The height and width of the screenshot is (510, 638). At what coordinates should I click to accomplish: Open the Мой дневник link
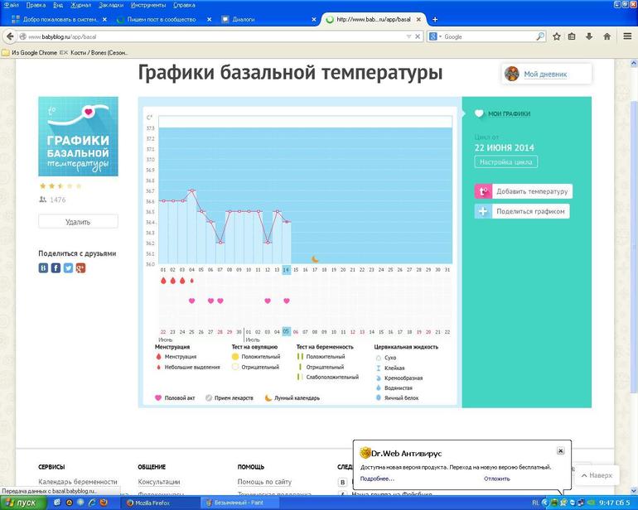pos(545,75)
